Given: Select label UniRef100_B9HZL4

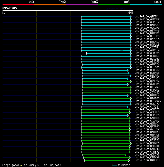Looking at the screenshot, I should coord(147,96).
